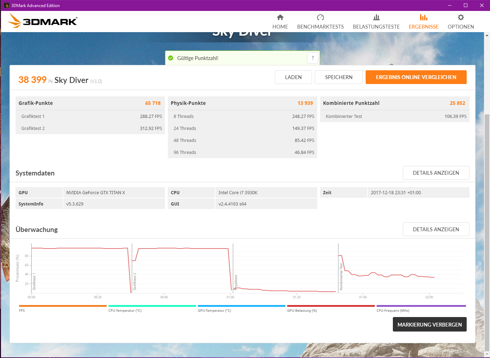Click the SPEICHERN button

[x=339, y=77]
